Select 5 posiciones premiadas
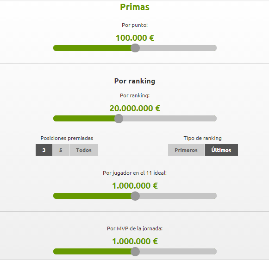 [61, 150]
